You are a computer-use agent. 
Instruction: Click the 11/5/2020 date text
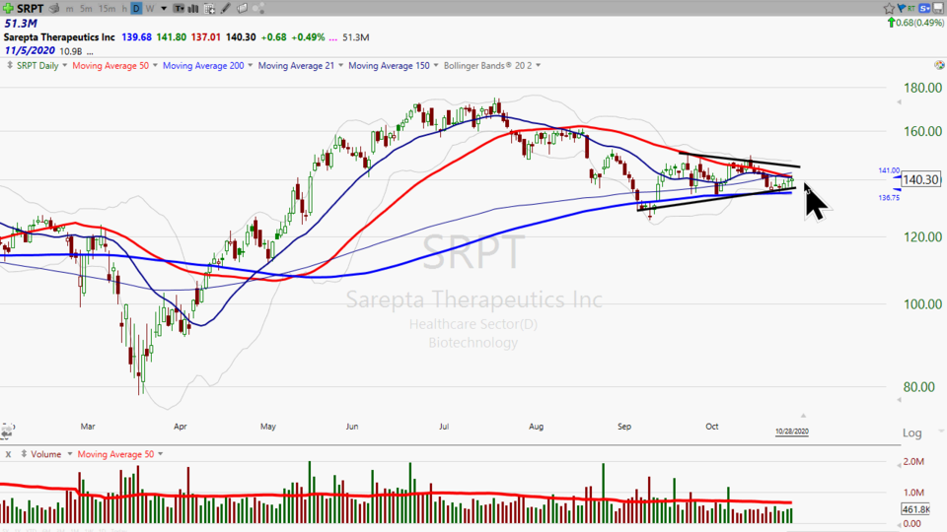30,50
